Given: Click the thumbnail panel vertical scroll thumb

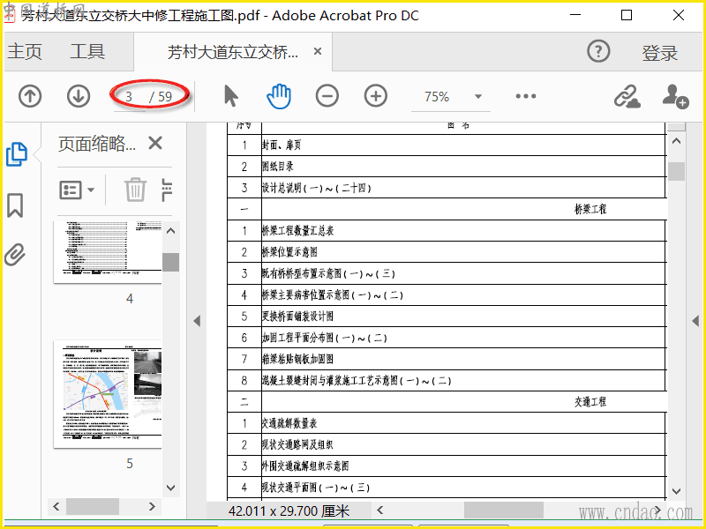Looking at the screenshot, I should coord(170,262).
